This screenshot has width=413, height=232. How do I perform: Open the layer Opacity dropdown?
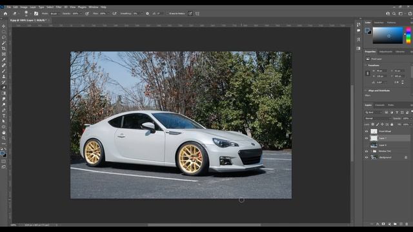412,119
